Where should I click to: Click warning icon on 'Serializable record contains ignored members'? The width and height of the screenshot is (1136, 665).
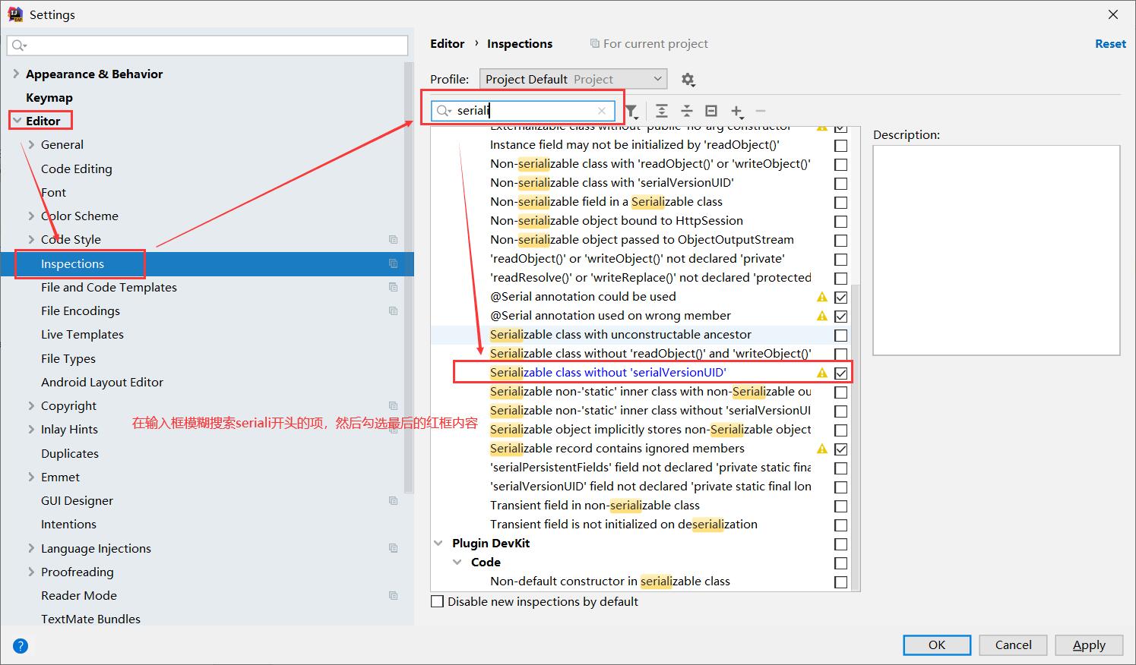click(x=822, y=449)
